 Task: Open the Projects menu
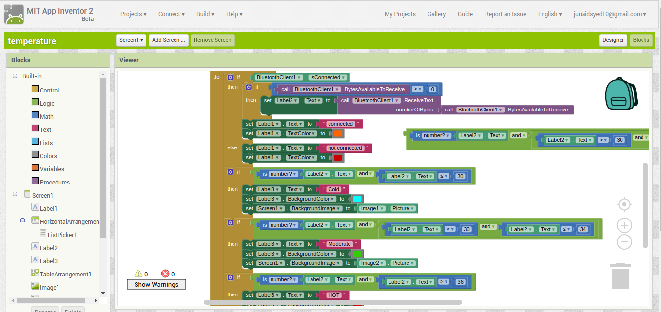pos(133,14)
